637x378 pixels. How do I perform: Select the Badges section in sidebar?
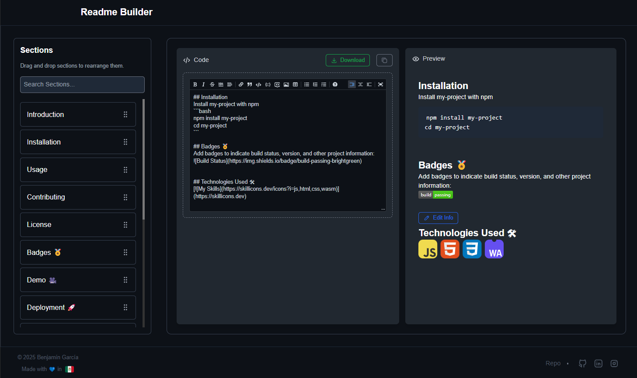pyautogui.click(x=78, y=252)
